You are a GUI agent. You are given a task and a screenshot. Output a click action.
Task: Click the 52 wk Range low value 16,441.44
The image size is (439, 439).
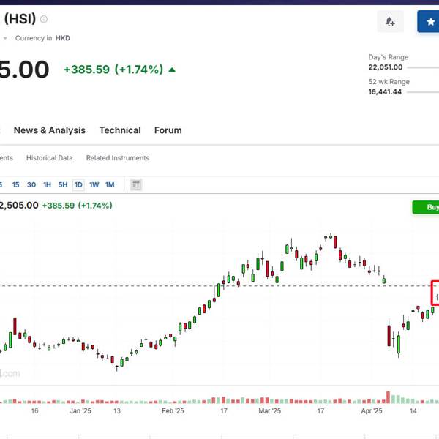pos(385,92)
